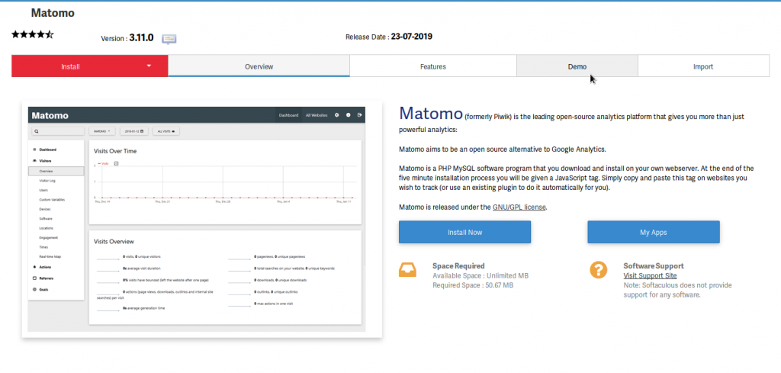Click the orange Software Support question mark icon
The height and width of the screenshot is (373, 781).
[599, 270]
